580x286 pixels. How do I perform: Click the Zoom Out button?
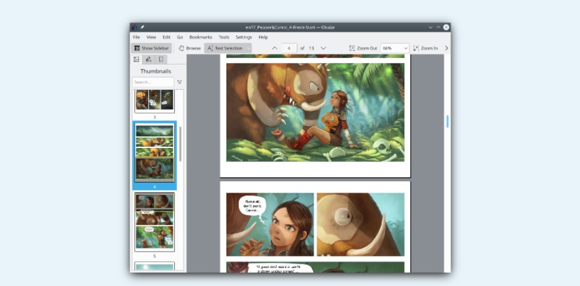pyautogui.click(x=363, y=48)
